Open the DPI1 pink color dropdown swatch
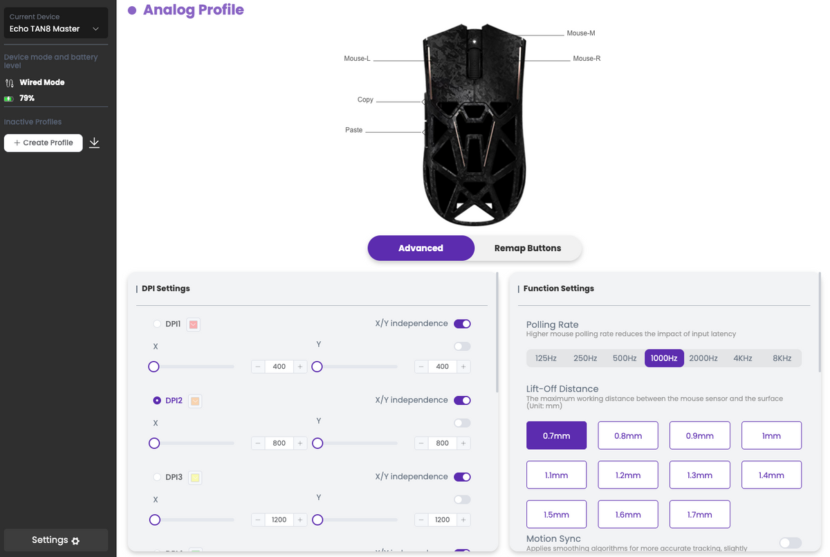The height and width of the screenshot is (557, 830). pos(194,325)
